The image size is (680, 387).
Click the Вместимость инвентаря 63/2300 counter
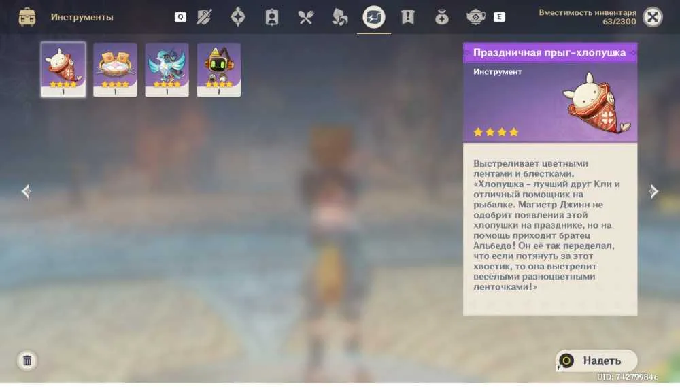[588, 17]
